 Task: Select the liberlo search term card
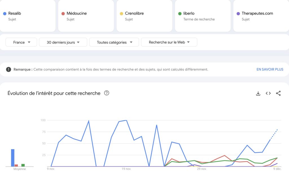(x=203, y=16)
